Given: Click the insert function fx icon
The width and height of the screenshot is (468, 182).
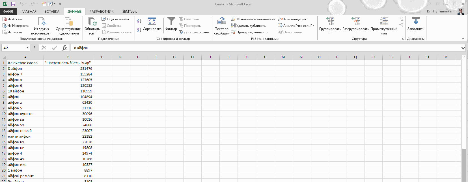Looking at the screenshot, I should tap(64, 48).
